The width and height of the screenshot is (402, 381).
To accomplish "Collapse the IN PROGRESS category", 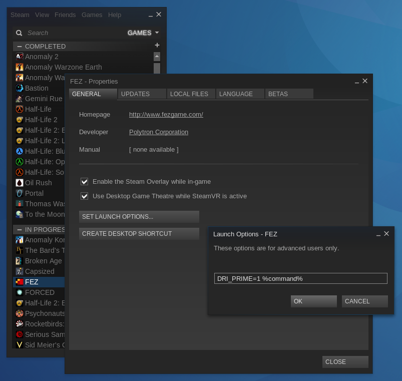I will coord(19,229).
